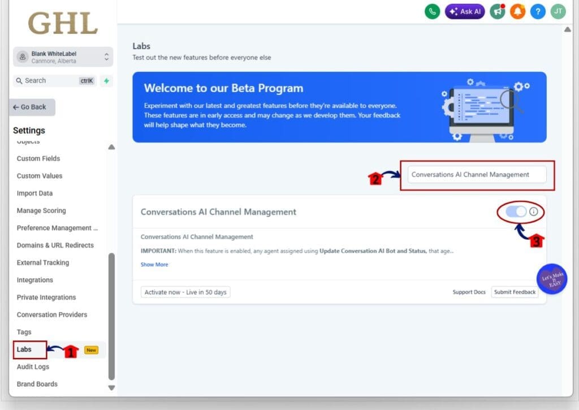Open Tags settings
Viewport: 579px width, 410px height.
(24, 332)
